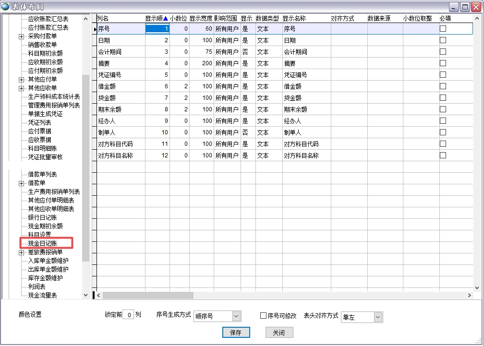484x346 pixels.
Task: Check 必填 box for 序号 row
Action: tap(443, 29)
